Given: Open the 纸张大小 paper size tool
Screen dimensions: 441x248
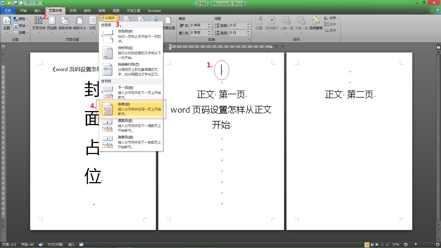Looking at the screenshot, I should [79, 23].
